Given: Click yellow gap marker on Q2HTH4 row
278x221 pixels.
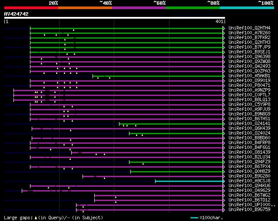Looking at the screenshot, I should (73, 30).
